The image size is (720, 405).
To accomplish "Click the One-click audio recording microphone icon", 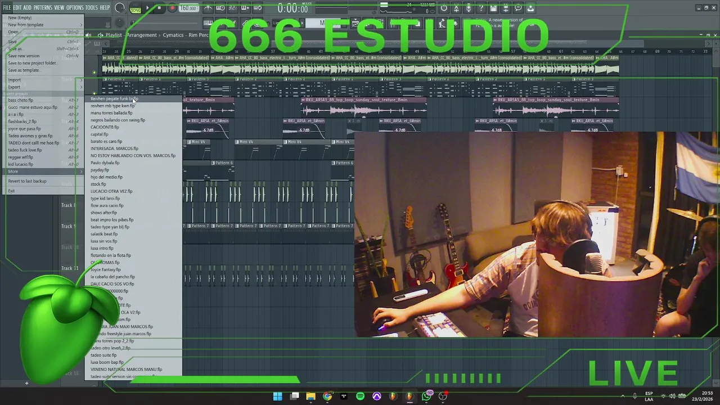I will click(469, 8).
